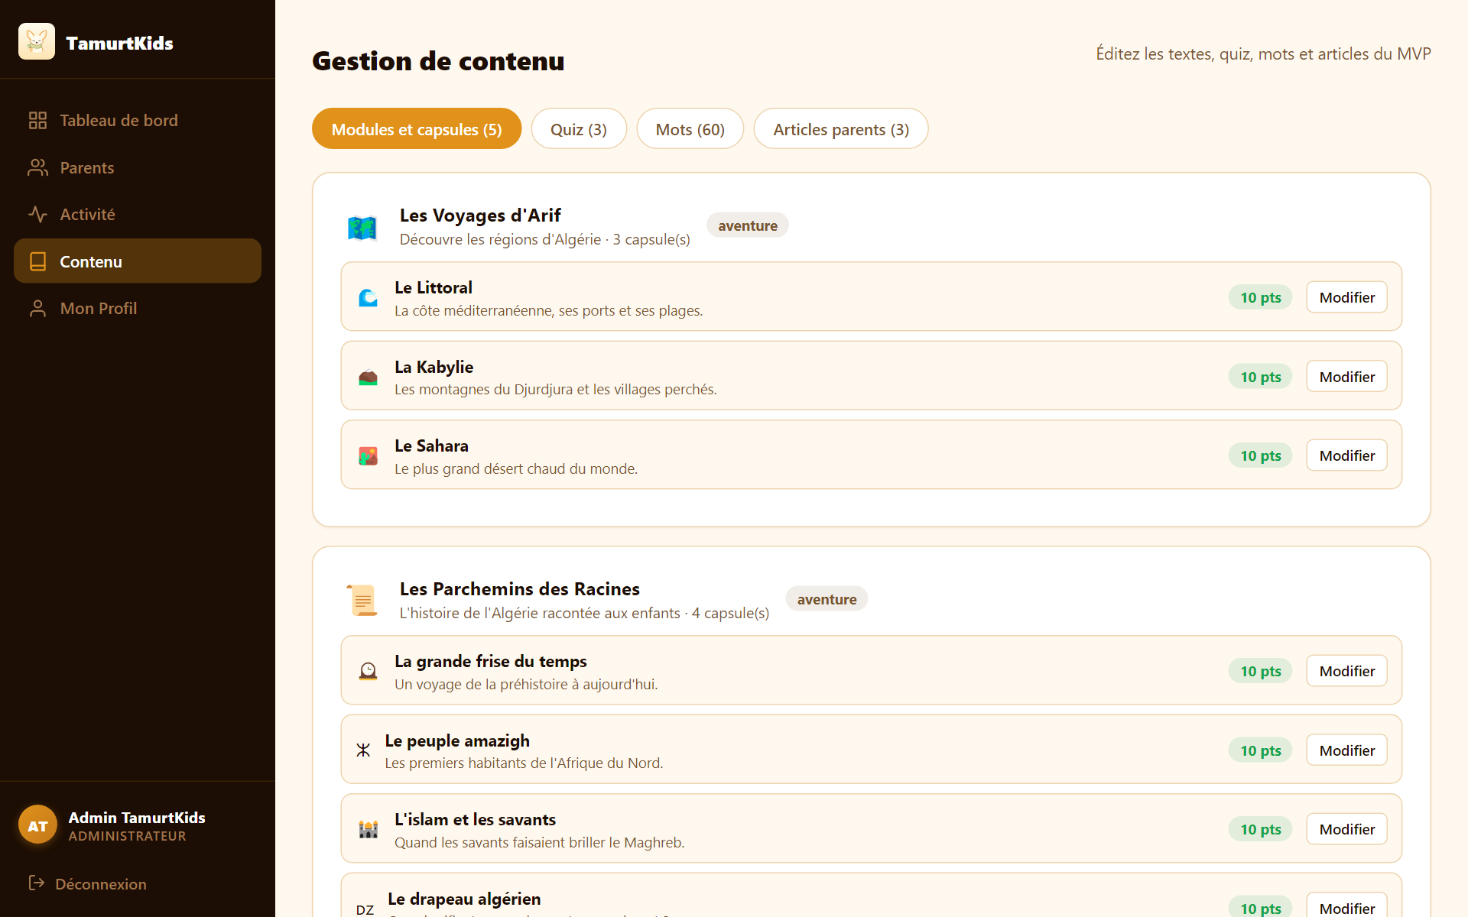Open the Articles parents (3) tab
This screenshot has width=1468, height=917.
click(841, 129)
